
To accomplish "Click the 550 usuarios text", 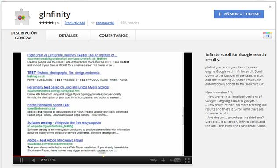I will [x=130, y=23].
